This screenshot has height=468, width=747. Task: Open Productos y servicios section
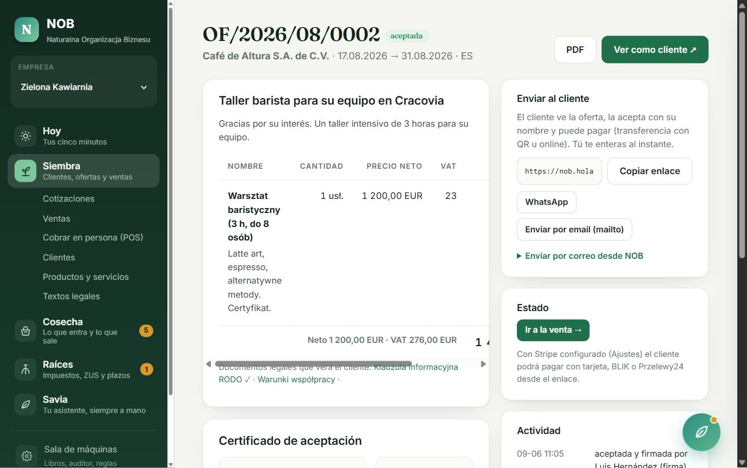tap(86, 277)
